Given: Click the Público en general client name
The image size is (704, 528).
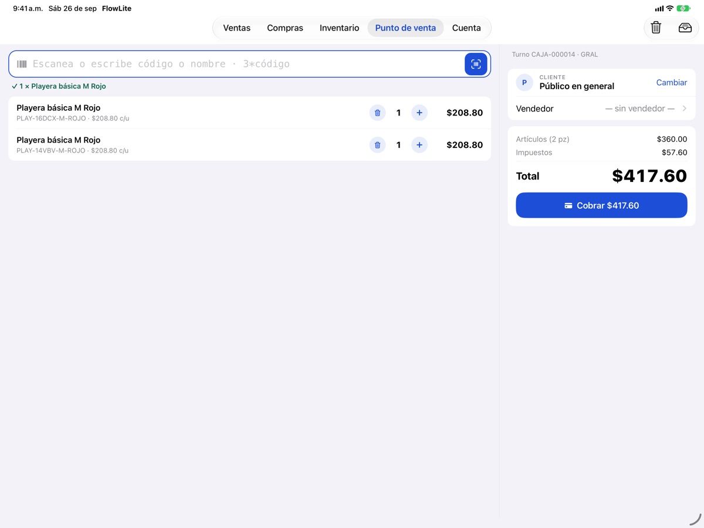Looking at the screenshot, I should tap(577, 86).
